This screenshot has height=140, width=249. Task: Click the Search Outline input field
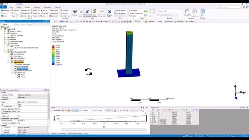point(21,24)
